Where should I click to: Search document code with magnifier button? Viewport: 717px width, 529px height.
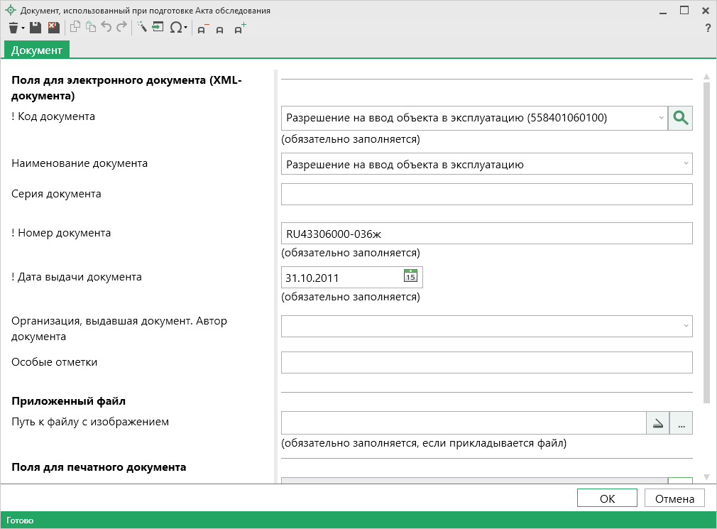point(680,118)
